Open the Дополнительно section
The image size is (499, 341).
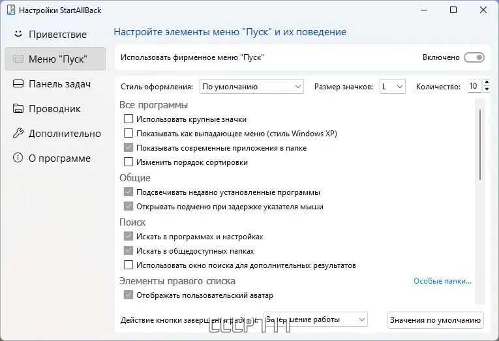55,133
